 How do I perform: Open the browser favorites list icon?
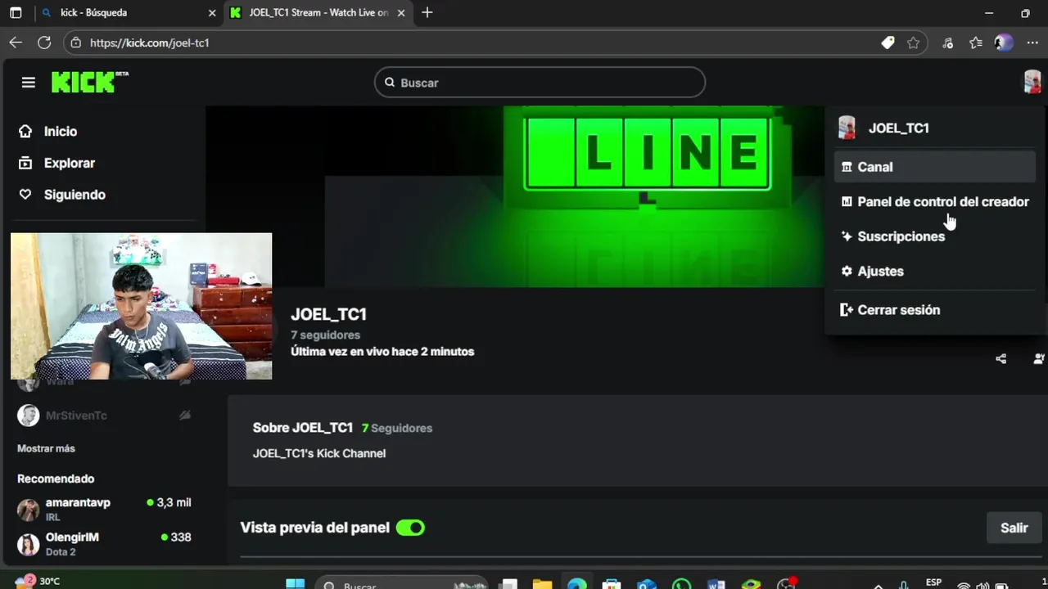point(975,43)
